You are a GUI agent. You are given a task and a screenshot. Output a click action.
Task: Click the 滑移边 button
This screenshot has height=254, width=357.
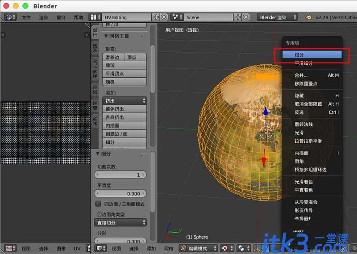click(x=113, y=57)
